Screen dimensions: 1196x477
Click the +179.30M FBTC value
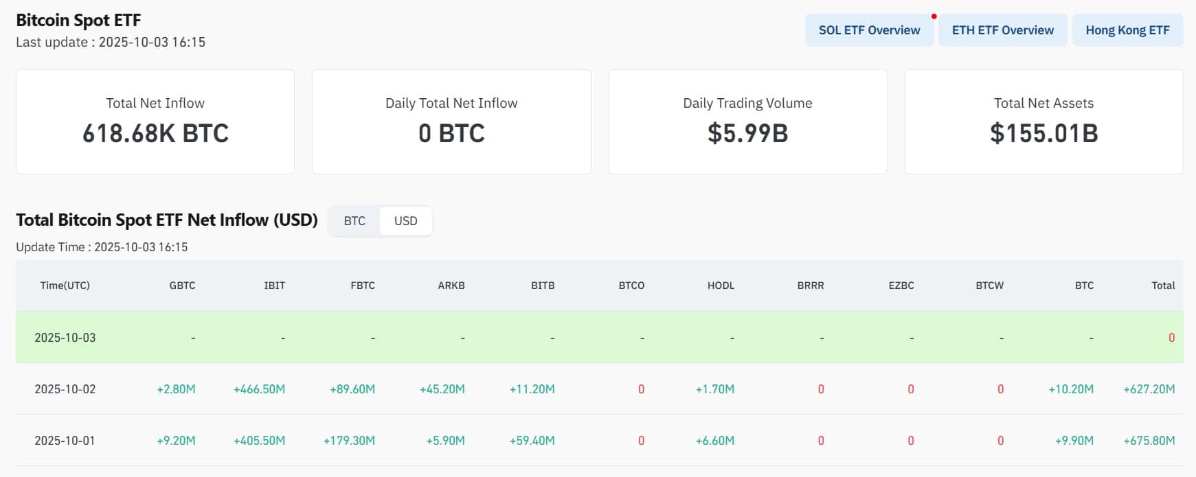pos(349,441)
